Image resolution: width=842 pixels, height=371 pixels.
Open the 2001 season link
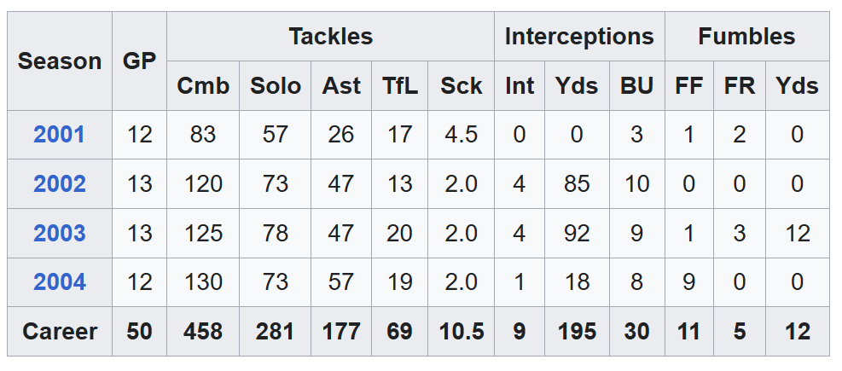point(60,135)
